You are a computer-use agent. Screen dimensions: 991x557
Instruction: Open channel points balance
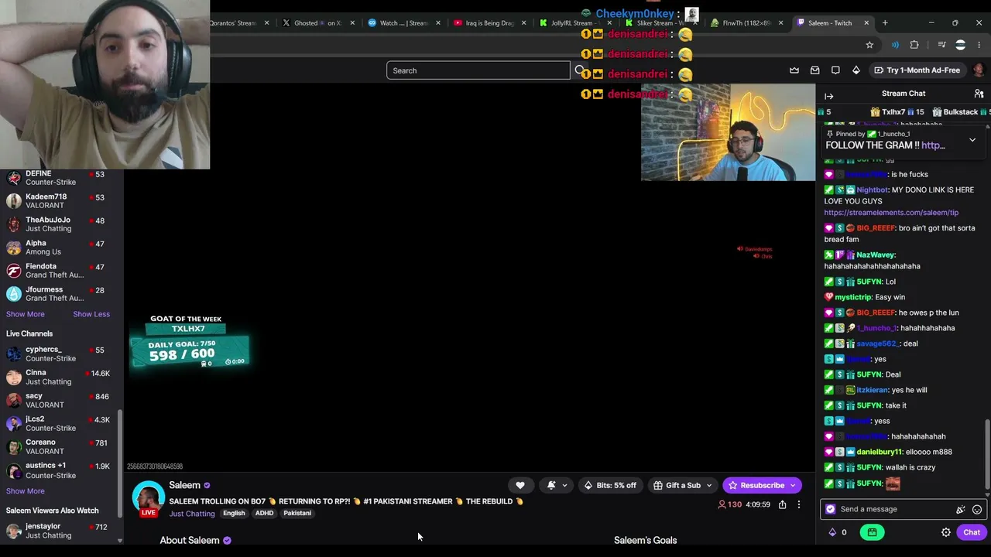click(x=838, y=532)
